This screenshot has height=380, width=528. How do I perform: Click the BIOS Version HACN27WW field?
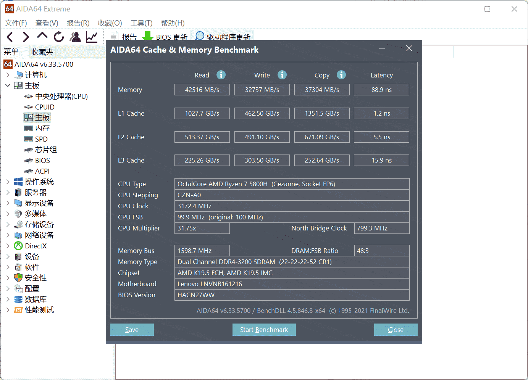292,295
